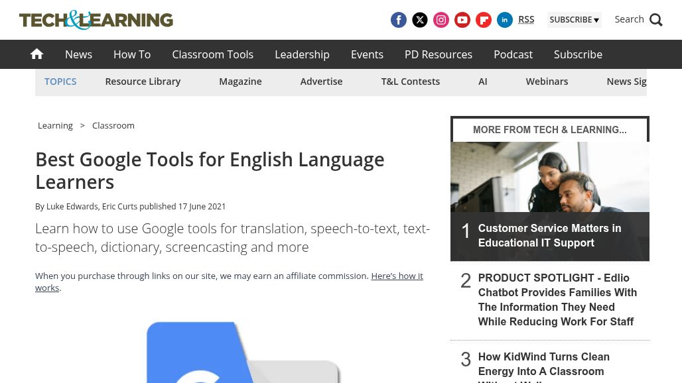
Task: Open the 'Here's how it works' affiliate link
Action: (230, 282)
